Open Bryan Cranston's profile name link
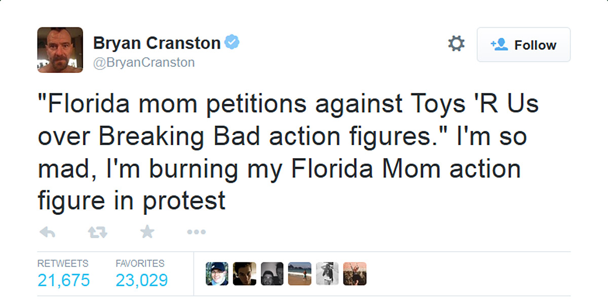 point(157,44)
